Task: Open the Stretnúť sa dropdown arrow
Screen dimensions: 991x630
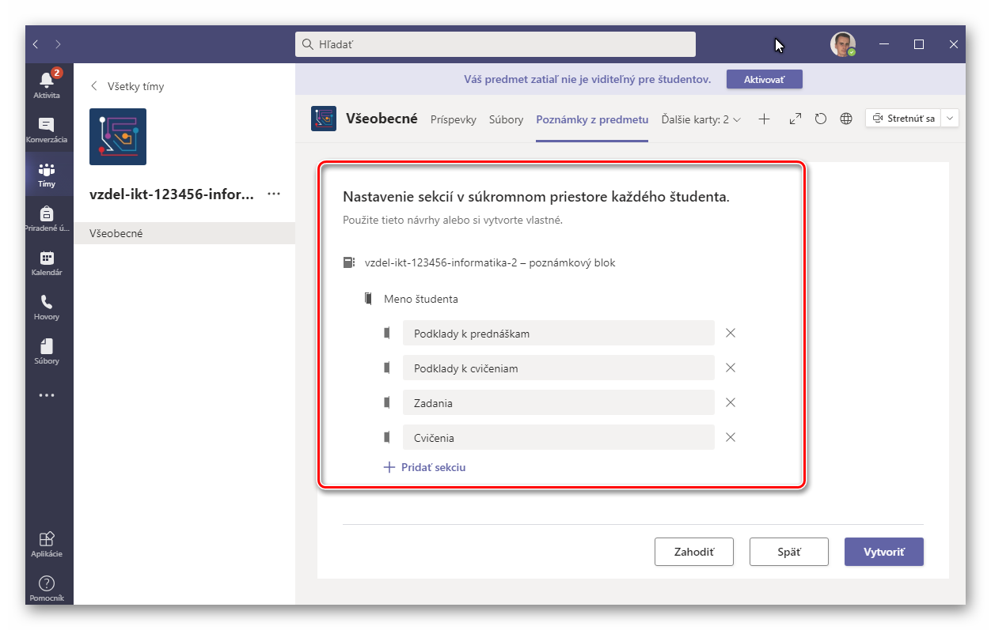Action: pos(951,119)
